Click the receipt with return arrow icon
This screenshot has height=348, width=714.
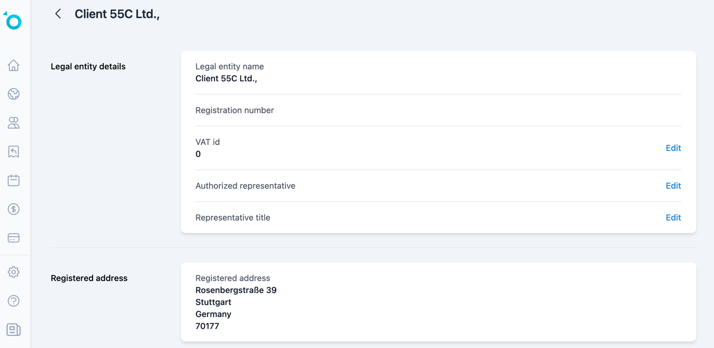13,151
